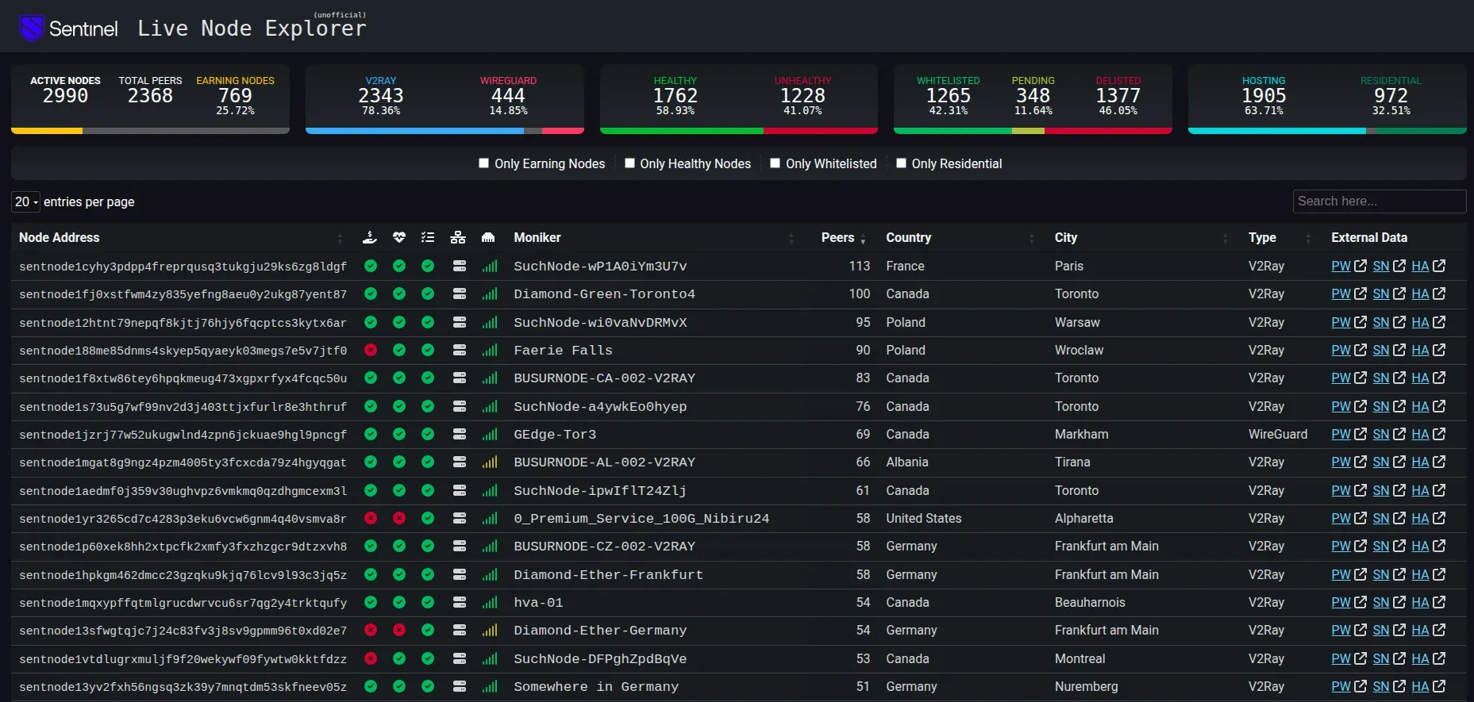Click the WireGuard count 444
The height and width of the screenshot is (702, 1474).
pos(508,96)
